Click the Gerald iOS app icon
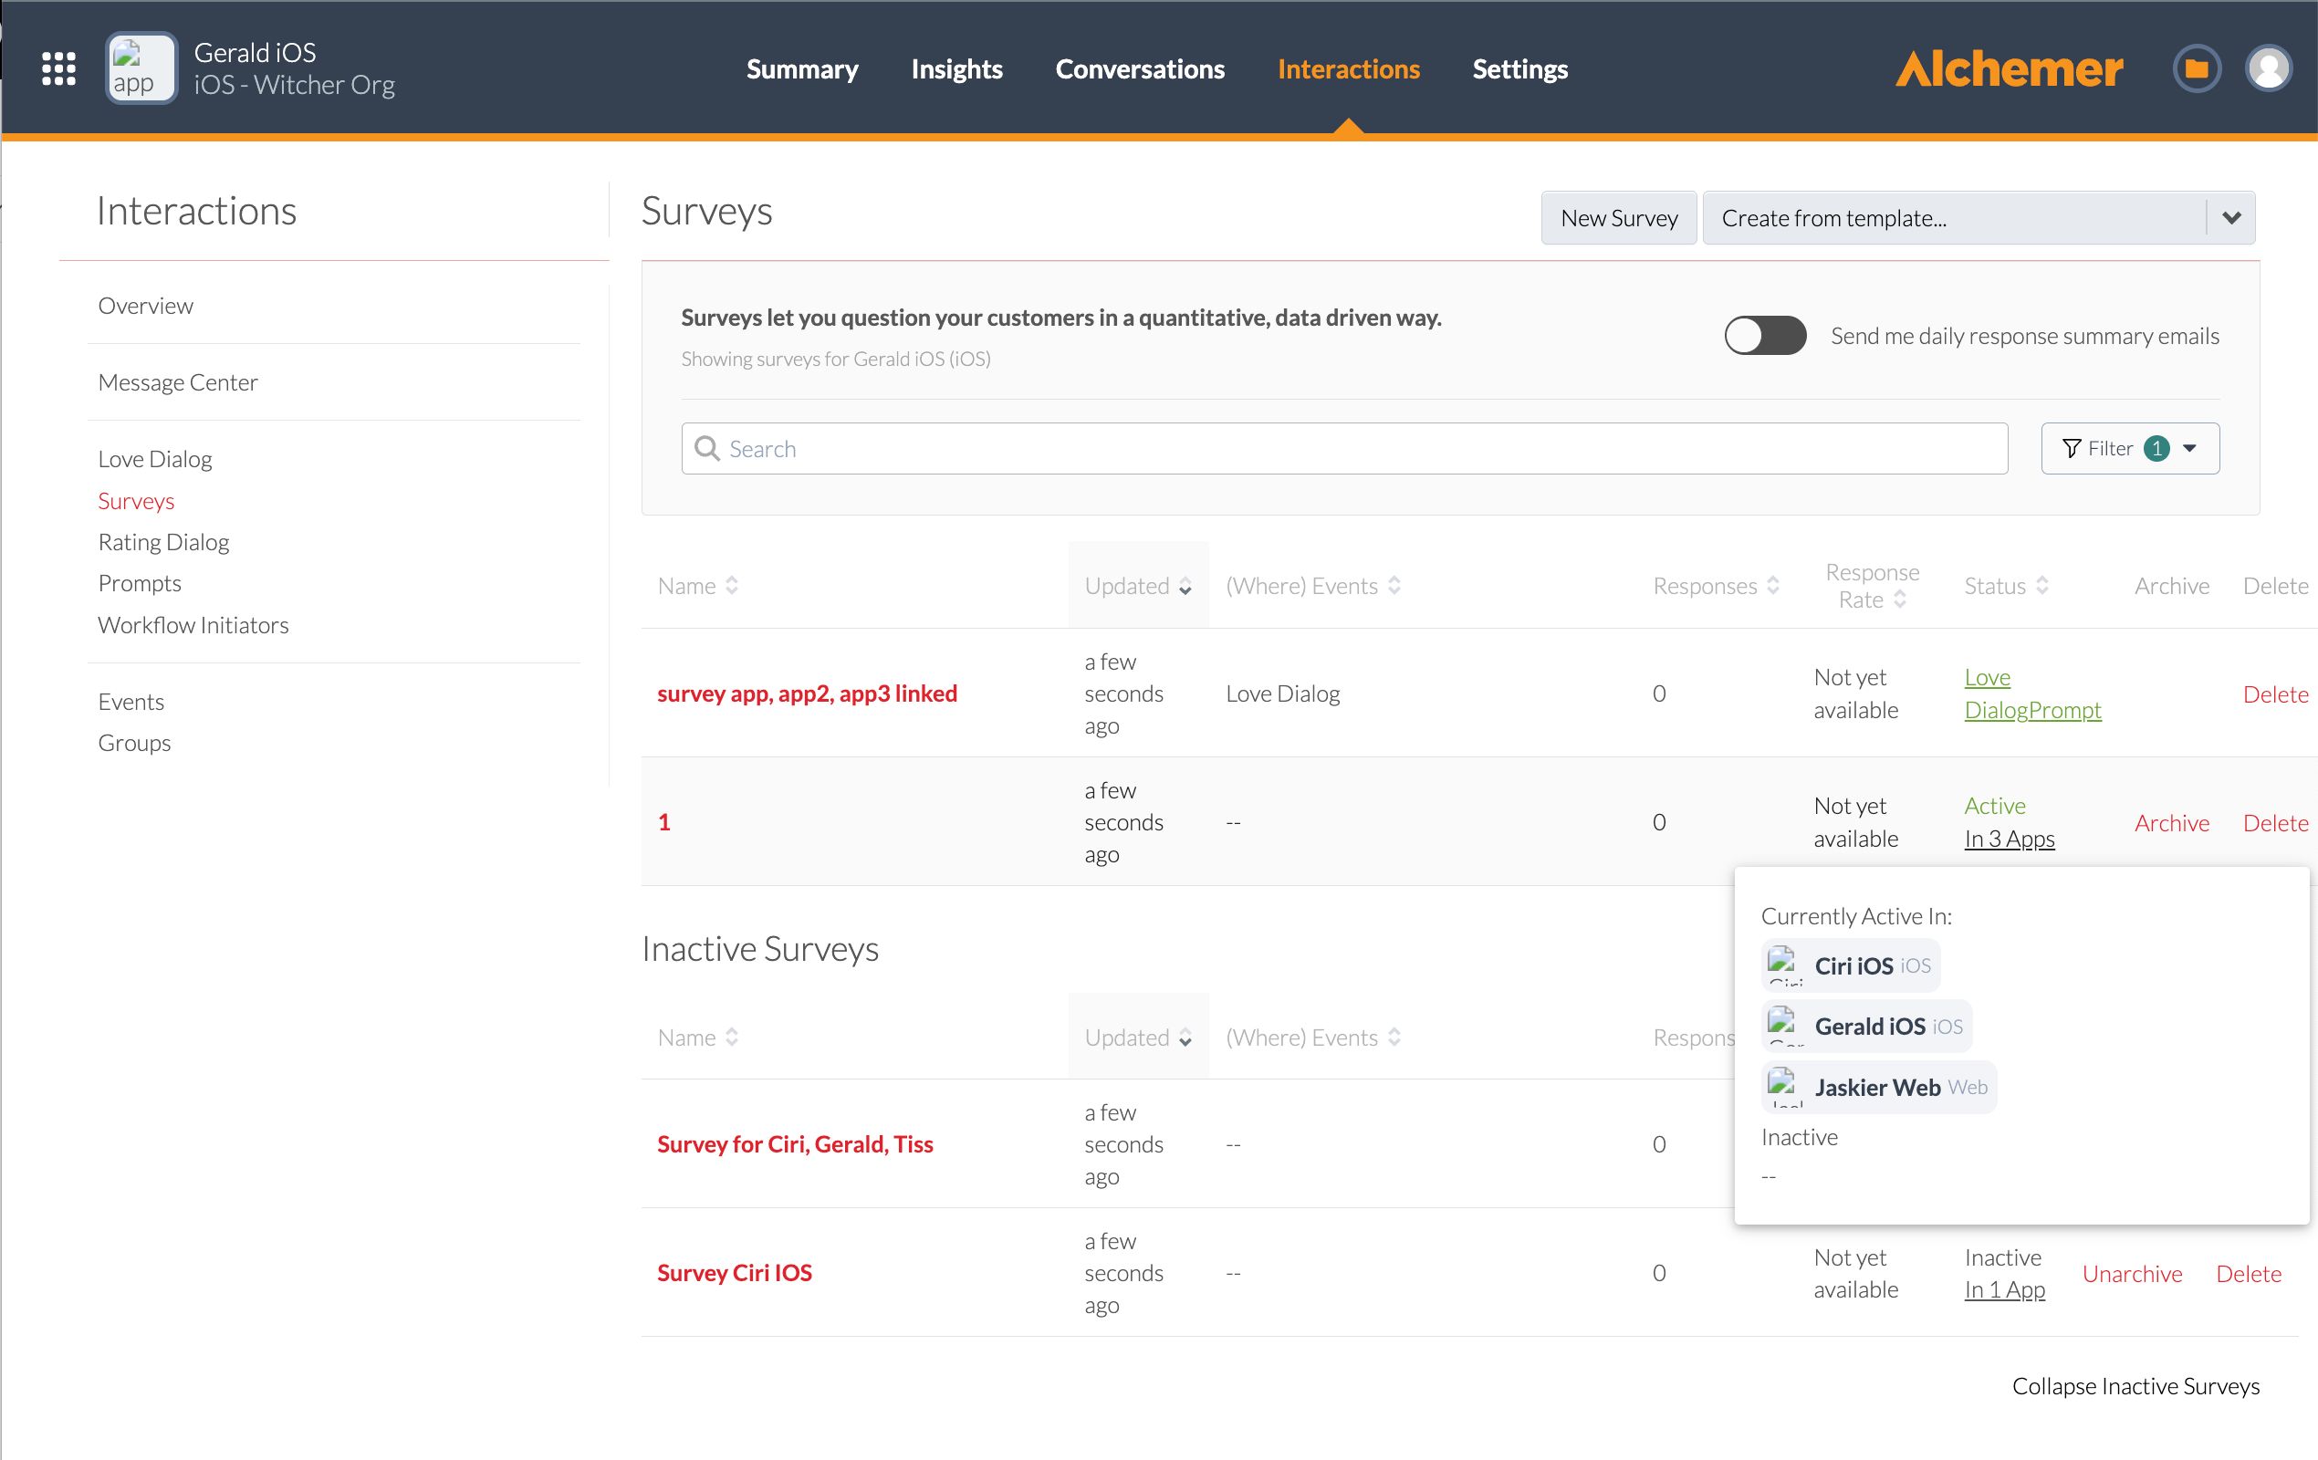Screen dimensions: 2318x1460 (141, 68)
